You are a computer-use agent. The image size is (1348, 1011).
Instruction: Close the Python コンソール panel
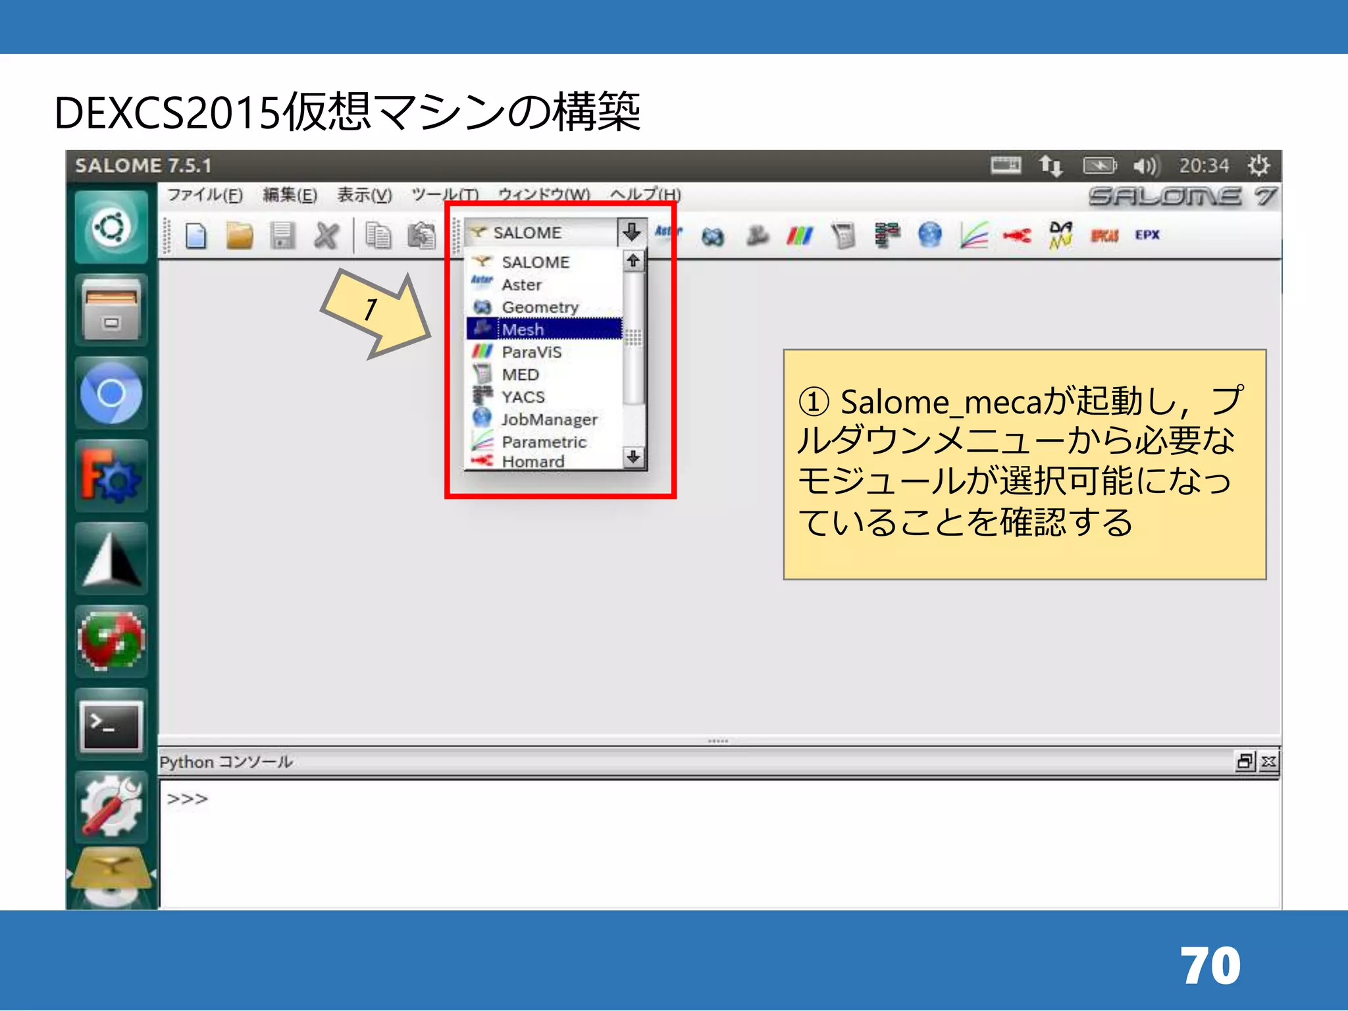click(1268, 762)
